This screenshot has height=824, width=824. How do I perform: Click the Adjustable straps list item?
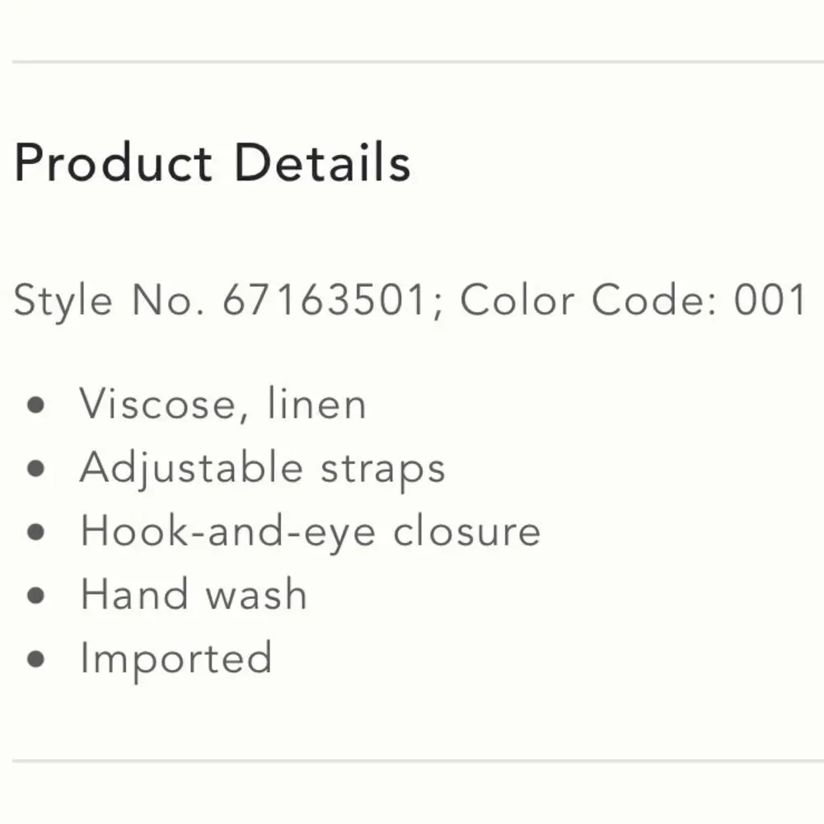[262, 468]
